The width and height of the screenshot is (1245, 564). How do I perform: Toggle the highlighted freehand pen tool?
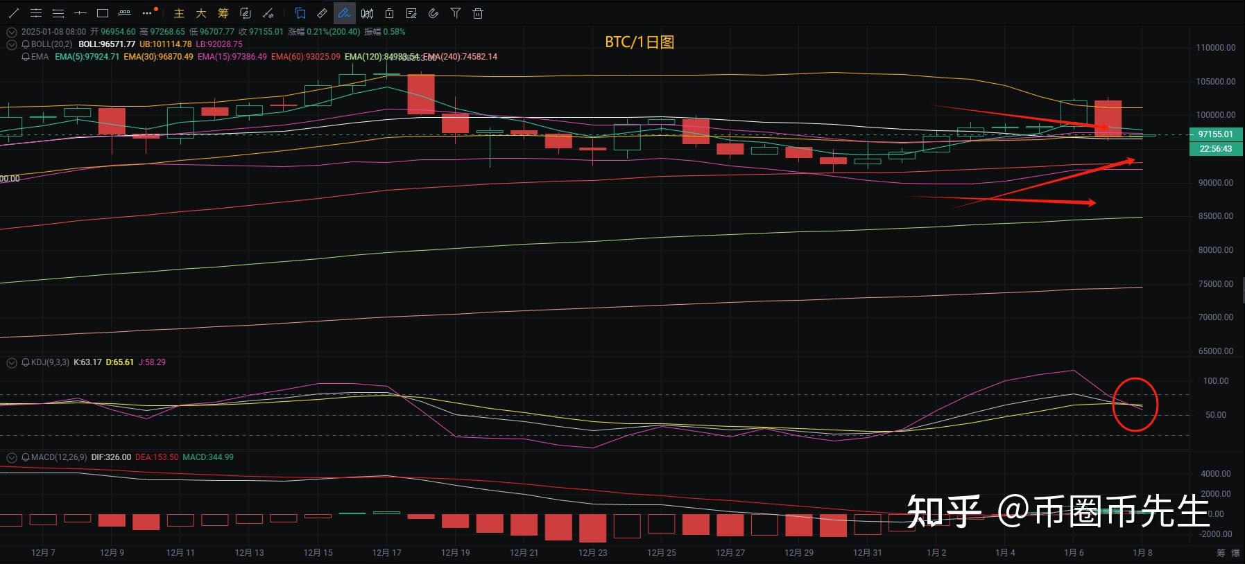(345, 13)
